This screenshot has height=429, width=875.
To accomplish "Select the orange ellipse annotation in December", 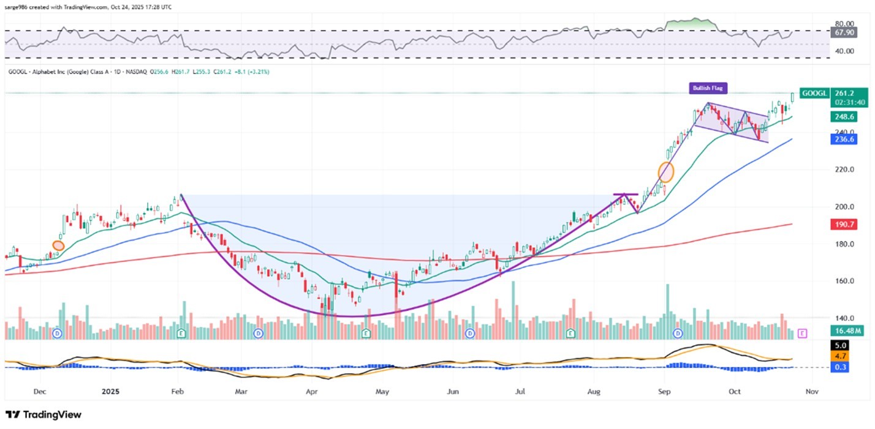I will point(58,245).
